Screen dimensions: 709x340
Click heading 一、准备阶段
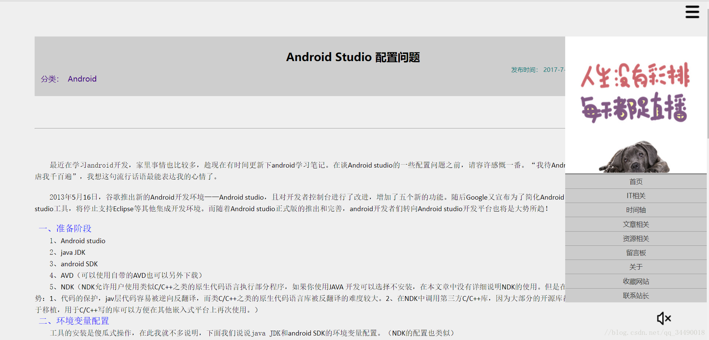click(65, 228)
